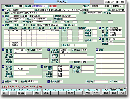The height and width of the screenshot is (100, 131).
Task: Select section 1 number marker next to フリガナ
Action: 3,10
